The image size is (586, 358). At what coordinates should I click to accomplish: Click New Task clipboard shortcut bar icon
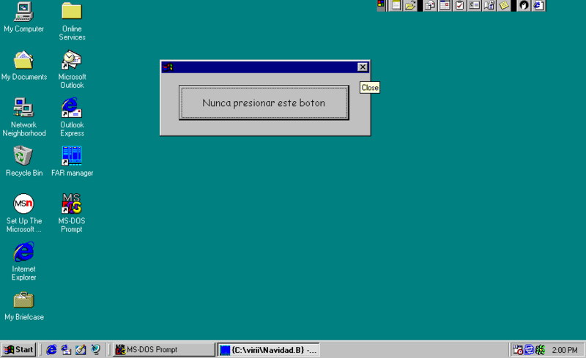click(460, 5)
